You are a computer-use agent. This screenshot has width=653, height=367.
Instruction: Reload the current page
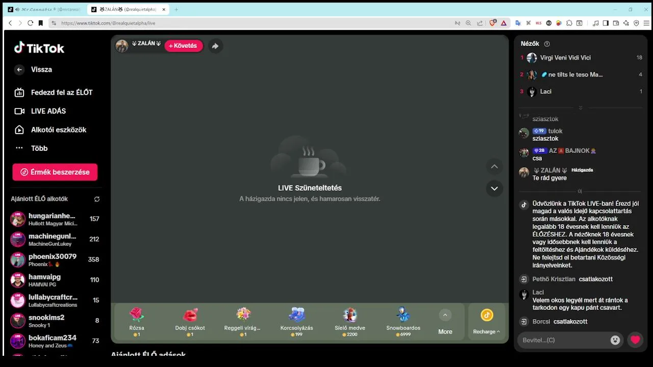pos(30,23)
